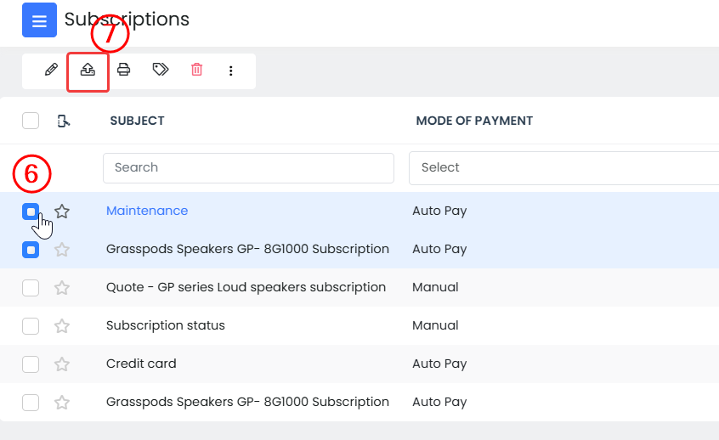
Task: Click the tag icon in toolbar
Action: (161, 71)
